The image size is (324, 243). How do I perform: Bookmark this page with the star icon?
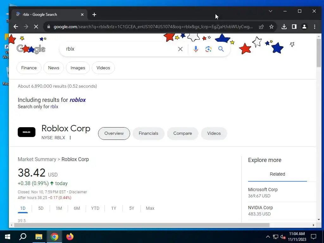click(271, 27)
